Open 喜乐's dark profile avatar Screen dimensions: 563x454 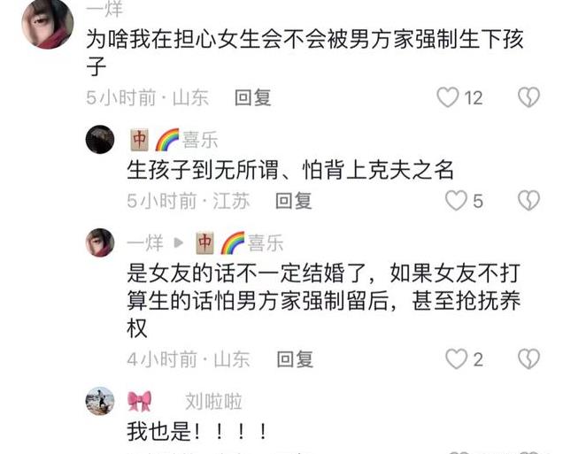click(100, 139)
